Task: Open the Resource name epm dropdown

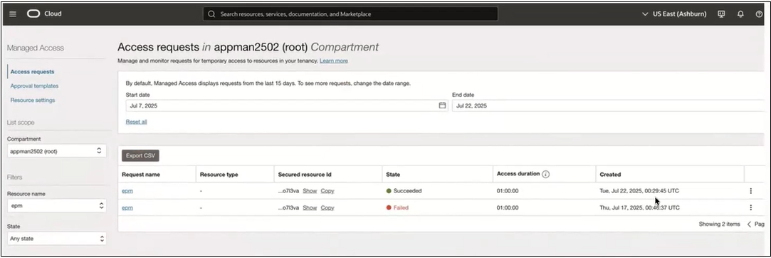Action: pos(56,206)
